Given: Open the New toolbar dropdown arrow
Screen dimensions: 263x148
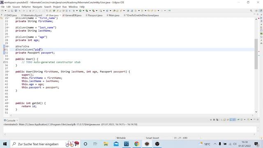Looking at the screenshot, I should (5, 11).
